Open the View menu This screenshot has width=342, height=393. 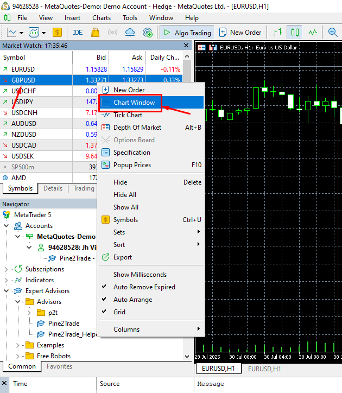[x=46, y=18]
